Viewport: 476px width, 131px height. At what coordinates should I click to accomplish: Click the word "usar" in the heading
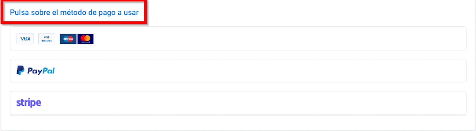[x=131, y=12]
